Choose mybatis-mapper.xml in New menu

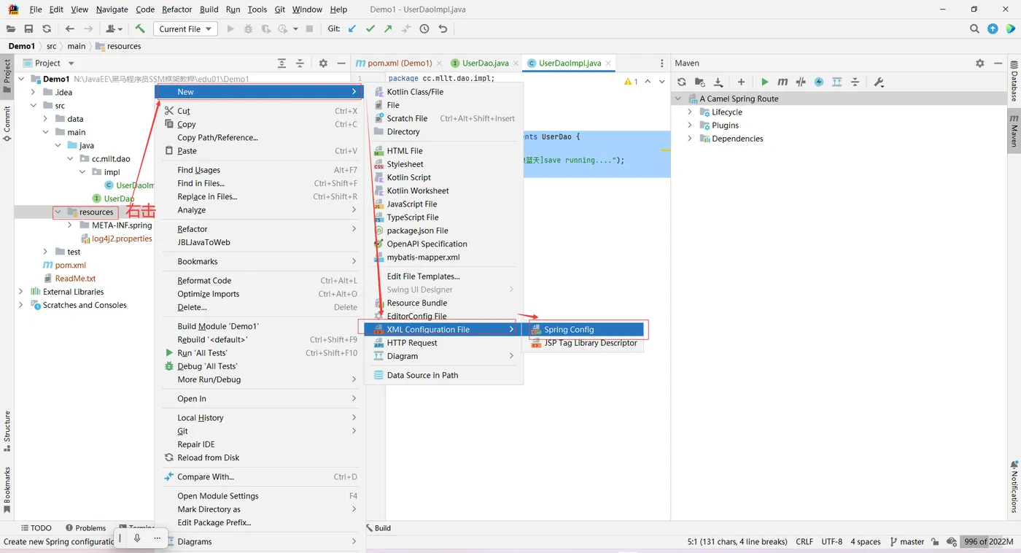click(x=443, y=258)
